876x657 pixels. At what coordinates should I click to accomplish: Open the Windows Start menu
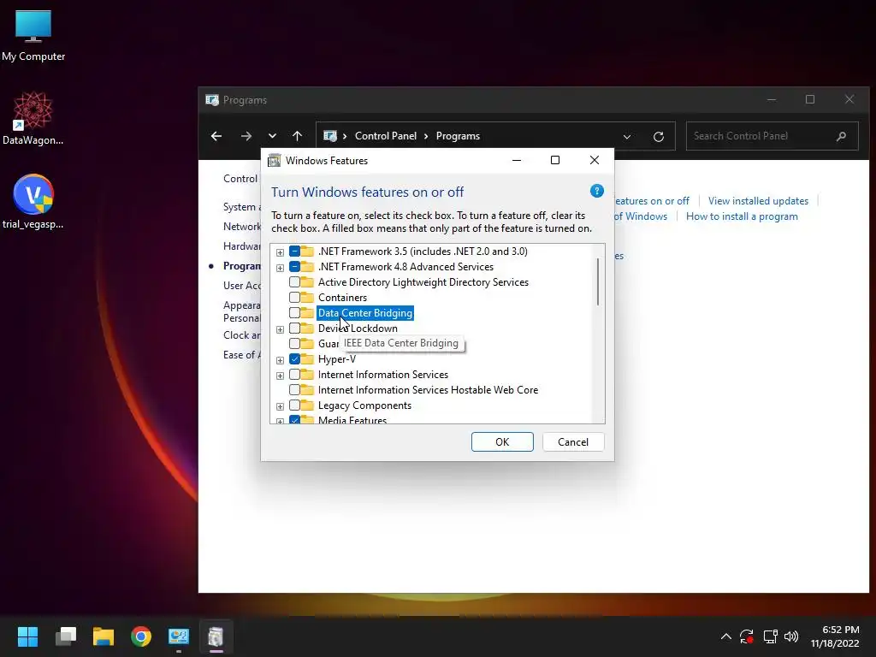click(27, 636)
